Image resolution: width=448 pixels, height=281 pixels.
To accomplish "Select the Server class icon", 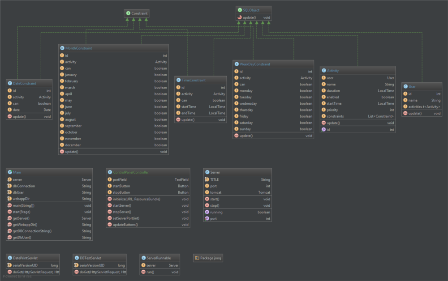I will tap(207, 172).
